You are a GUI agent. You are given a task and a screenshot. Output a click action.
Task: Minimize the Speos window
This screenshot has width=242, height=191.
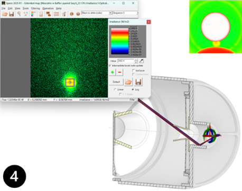click(x=114, y=3)
